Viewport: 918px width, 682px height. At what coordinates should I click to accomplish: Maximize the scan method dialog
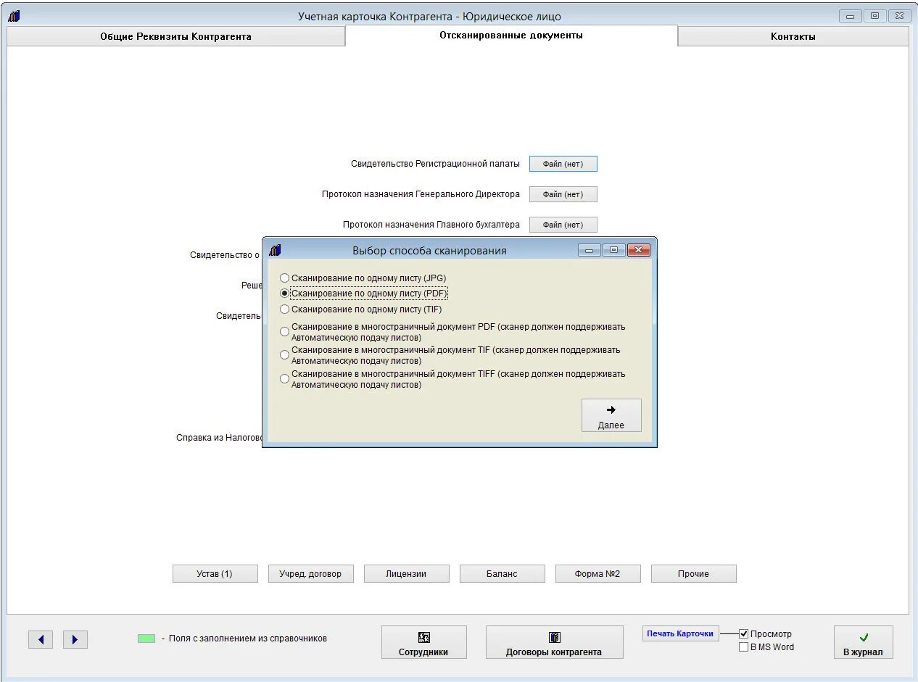(613, 250)
